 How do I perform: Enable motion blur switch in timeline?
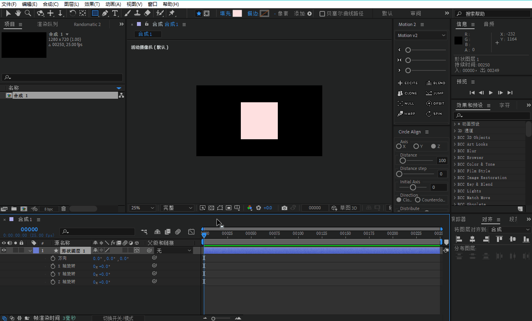(x=178, y=232)
